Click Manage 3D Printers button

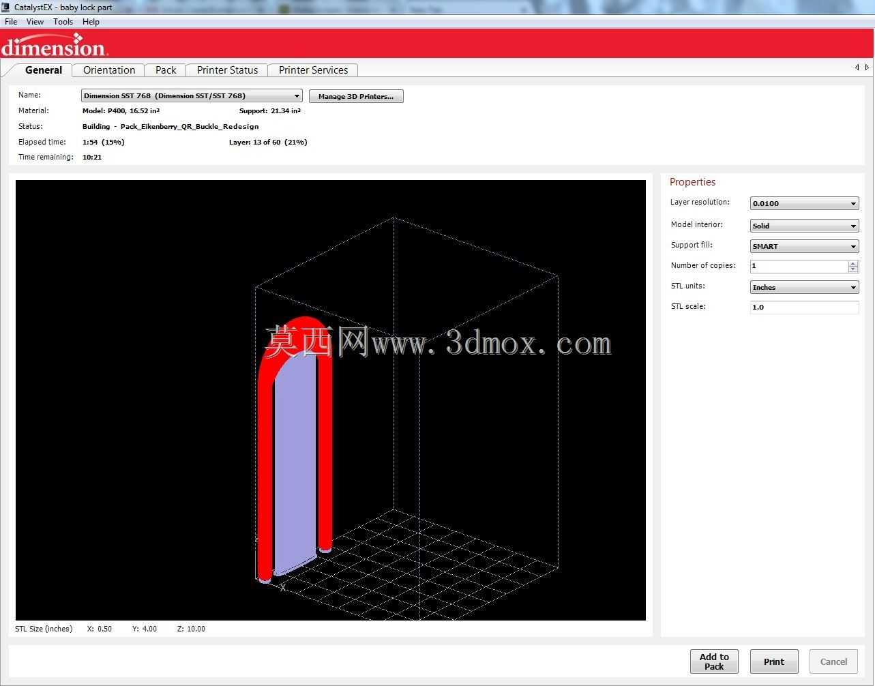356,96
